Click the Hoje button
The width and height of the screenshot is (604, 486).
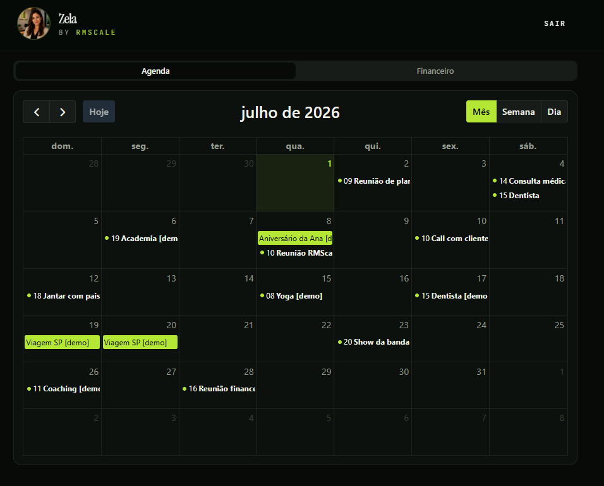(x=99, y=112)
